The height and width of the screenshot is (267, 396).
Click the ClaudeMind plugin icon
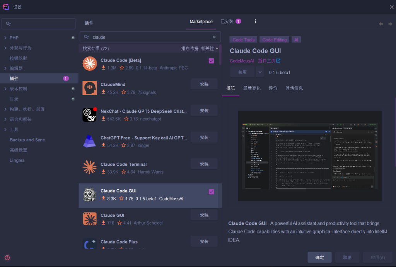[x=90, y=88]
